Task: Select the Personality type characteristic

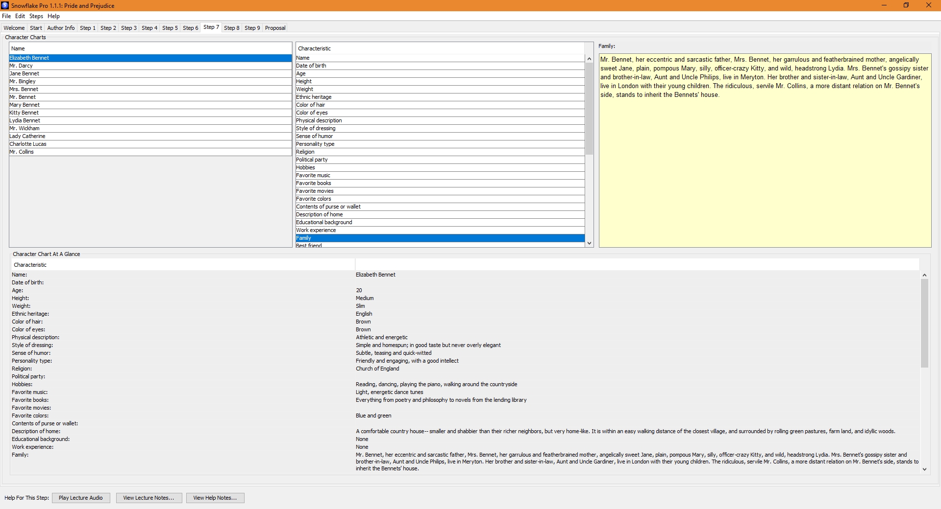Action: (440, 144)
